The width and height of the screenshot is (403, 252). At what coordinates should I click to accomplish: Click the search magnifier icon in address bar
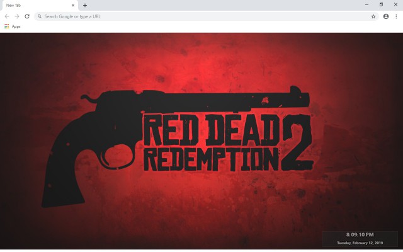coord(40,16)
